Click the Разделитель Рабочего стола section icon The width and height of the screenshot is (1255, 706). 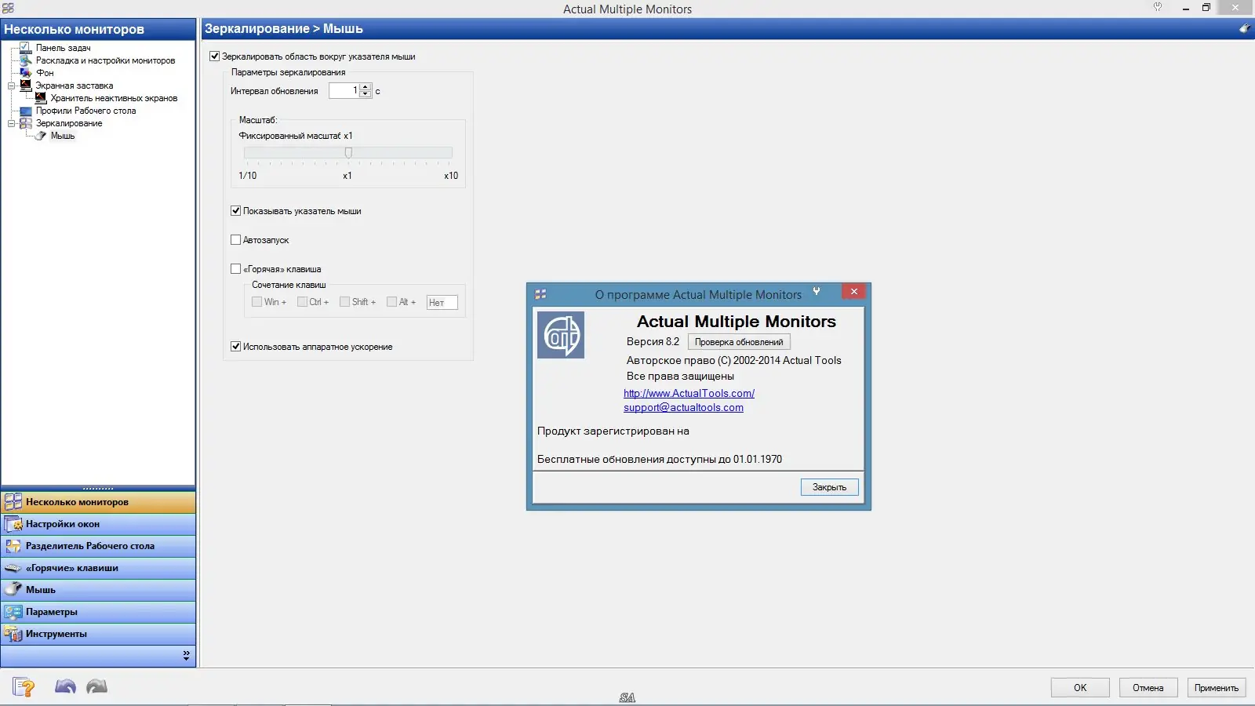coord(13,546)
